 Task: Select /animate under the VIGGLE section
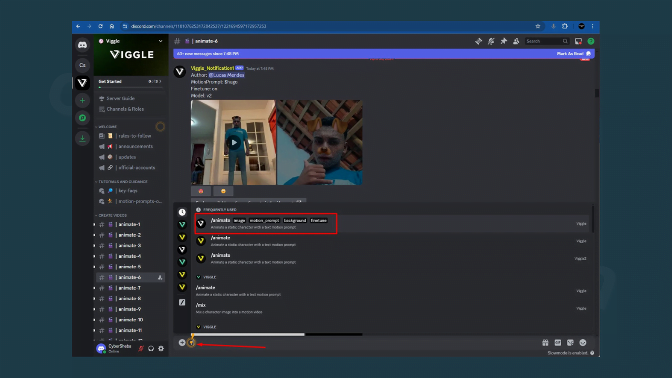(x=392, y=291)
